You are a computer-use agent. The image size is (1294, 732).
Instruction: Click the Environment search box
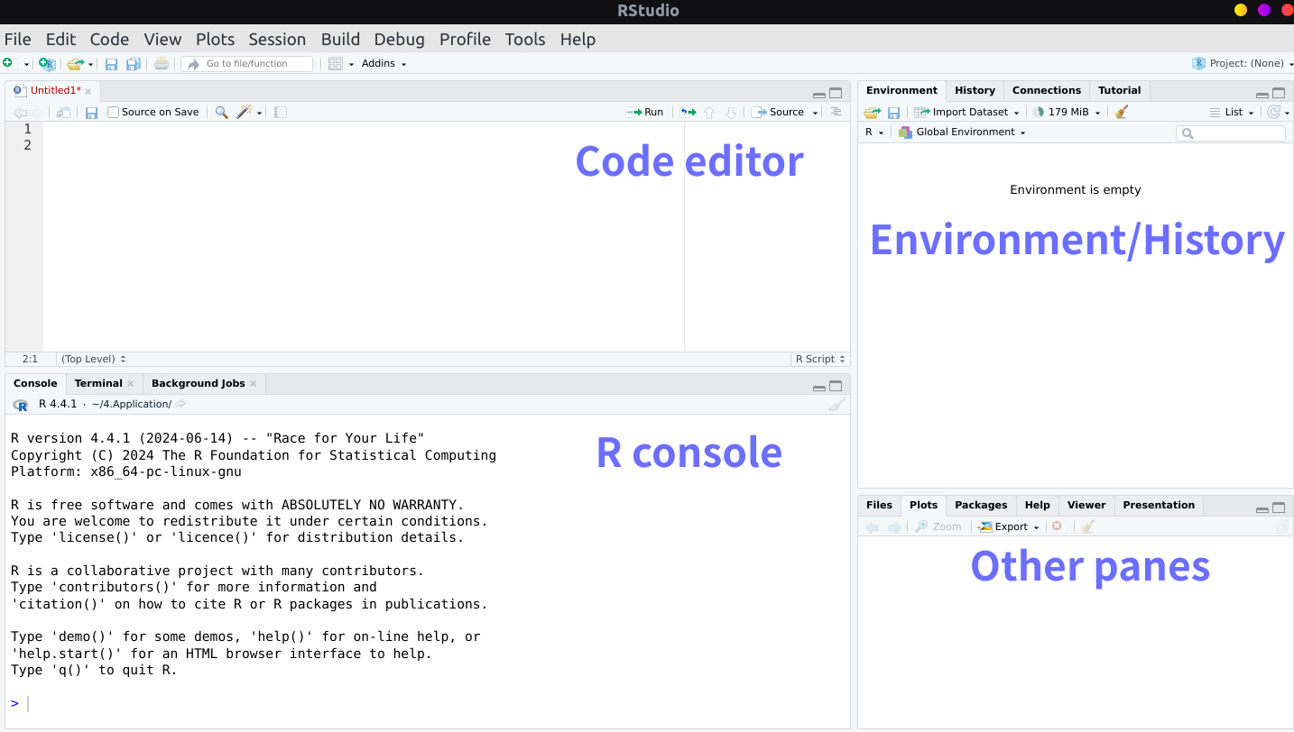pyautogui.click(x=1231, y=133)
